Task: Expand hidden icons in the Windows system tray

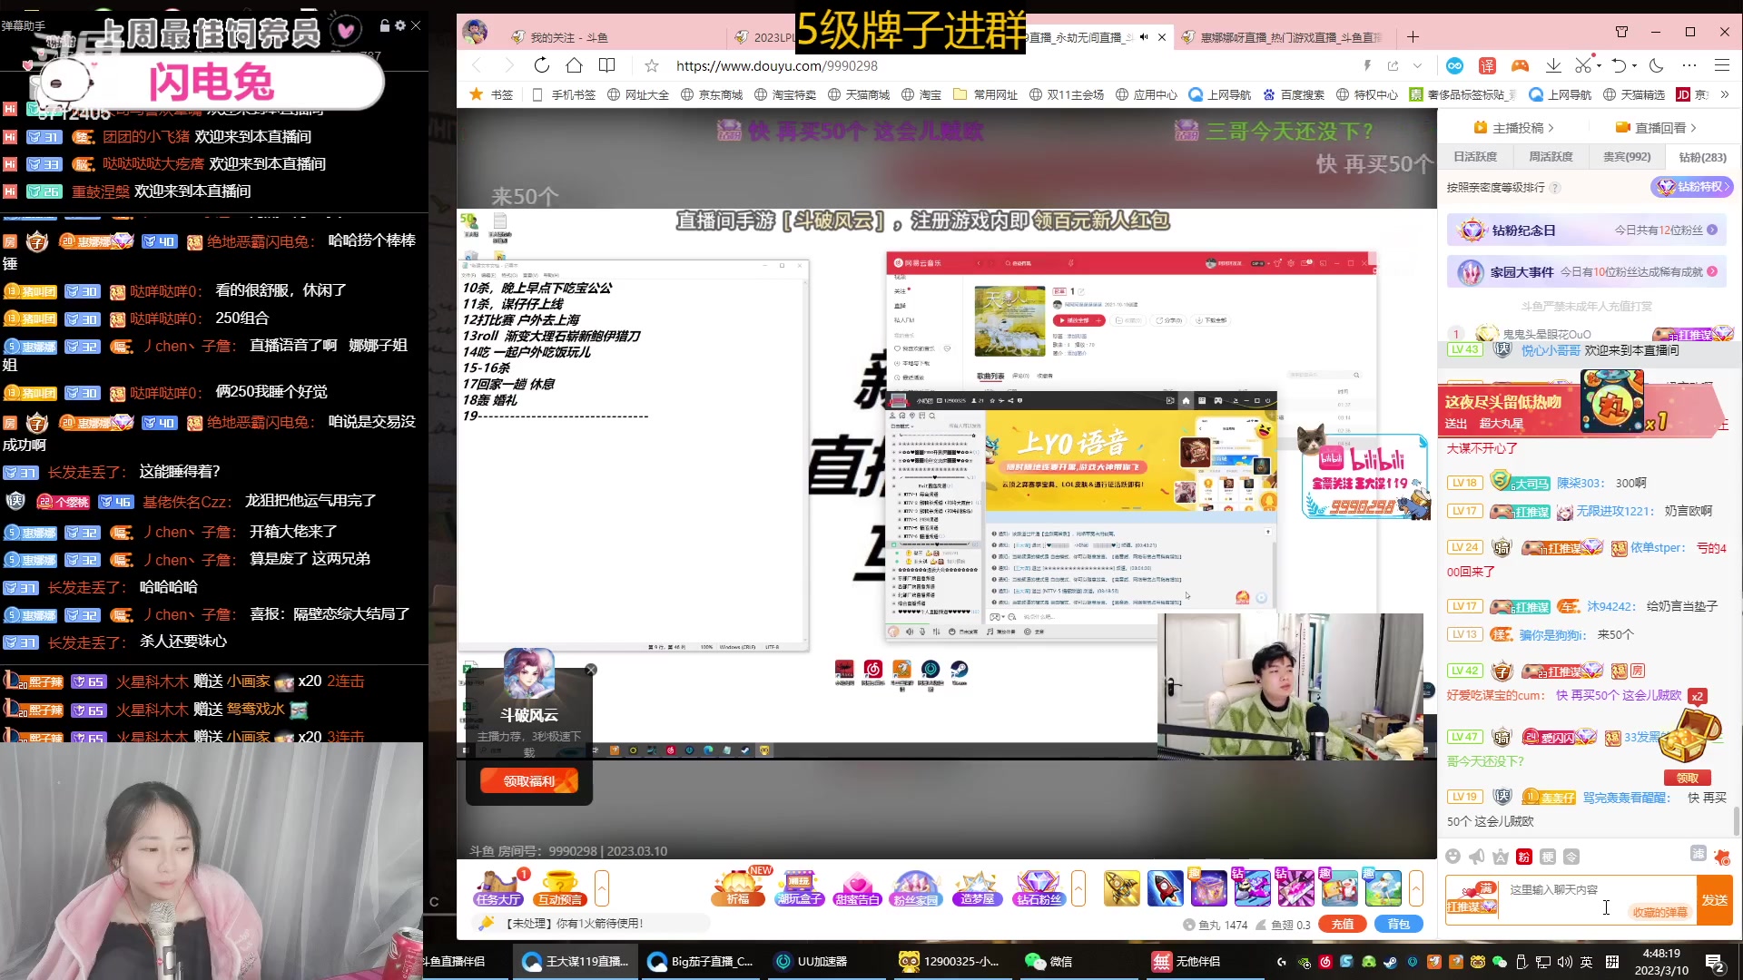Action: click(x=1281, y=961)
